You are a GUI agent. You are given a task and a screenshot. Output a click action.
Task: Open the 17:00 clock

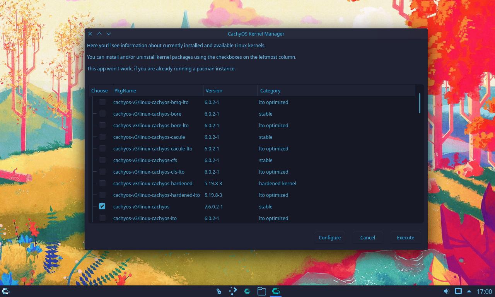(x=484, y=291)
